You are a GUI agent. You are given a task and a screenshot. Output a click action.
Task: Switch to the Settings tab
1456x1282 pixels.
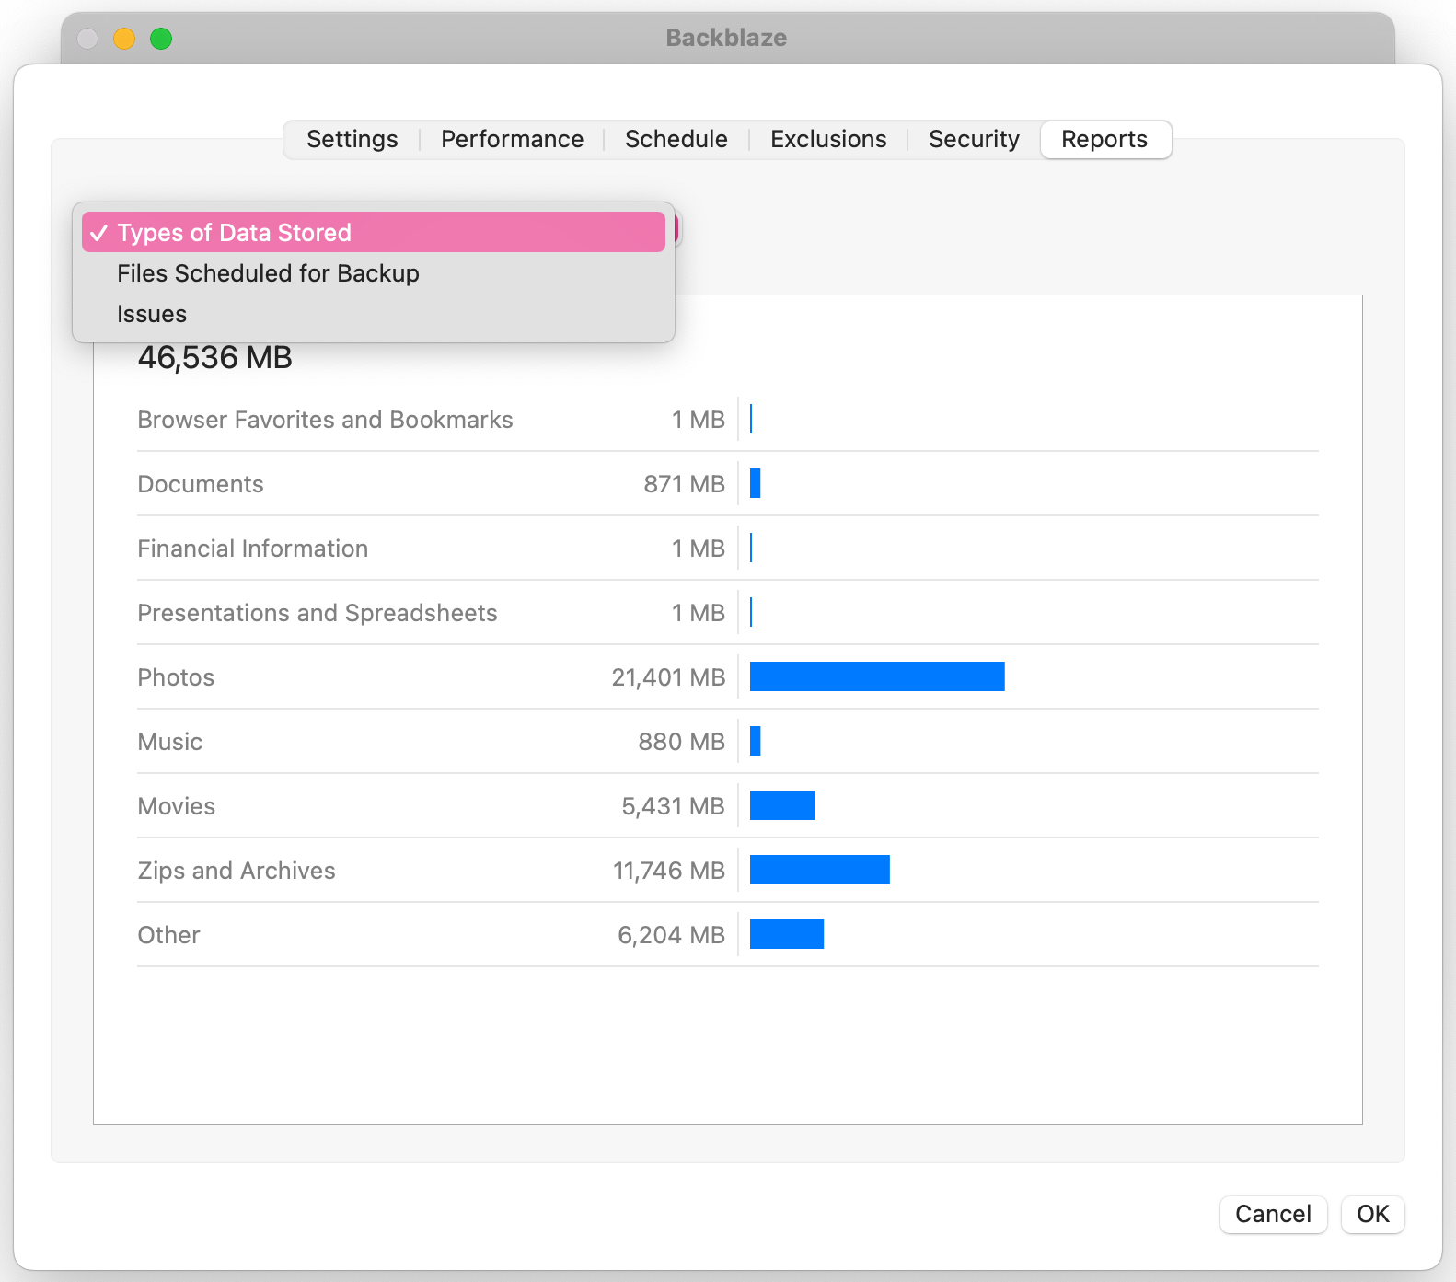pos(352,139)
